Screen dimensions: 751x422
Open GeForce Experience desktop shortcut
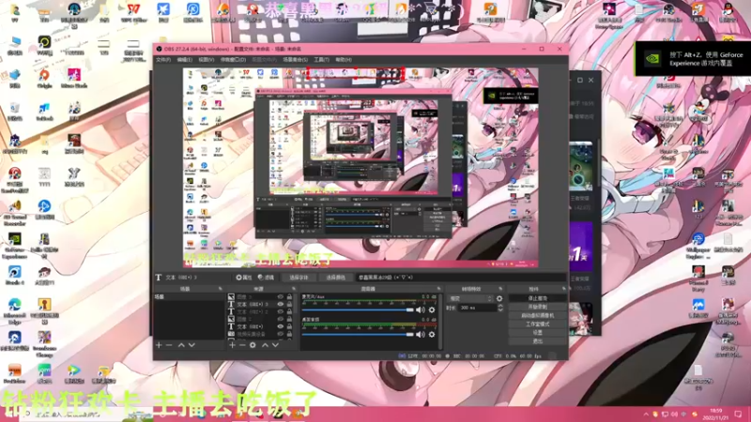(14, 246)
